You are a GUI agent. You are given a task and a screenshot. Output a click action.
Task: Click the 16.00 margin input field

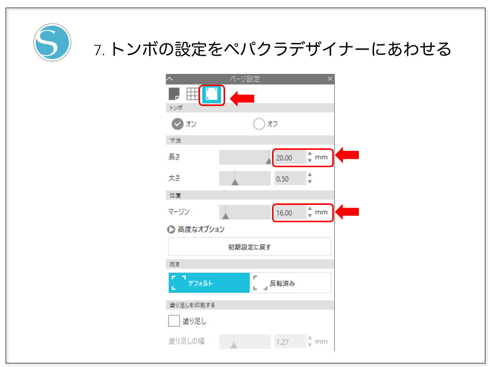pos(290,213)
